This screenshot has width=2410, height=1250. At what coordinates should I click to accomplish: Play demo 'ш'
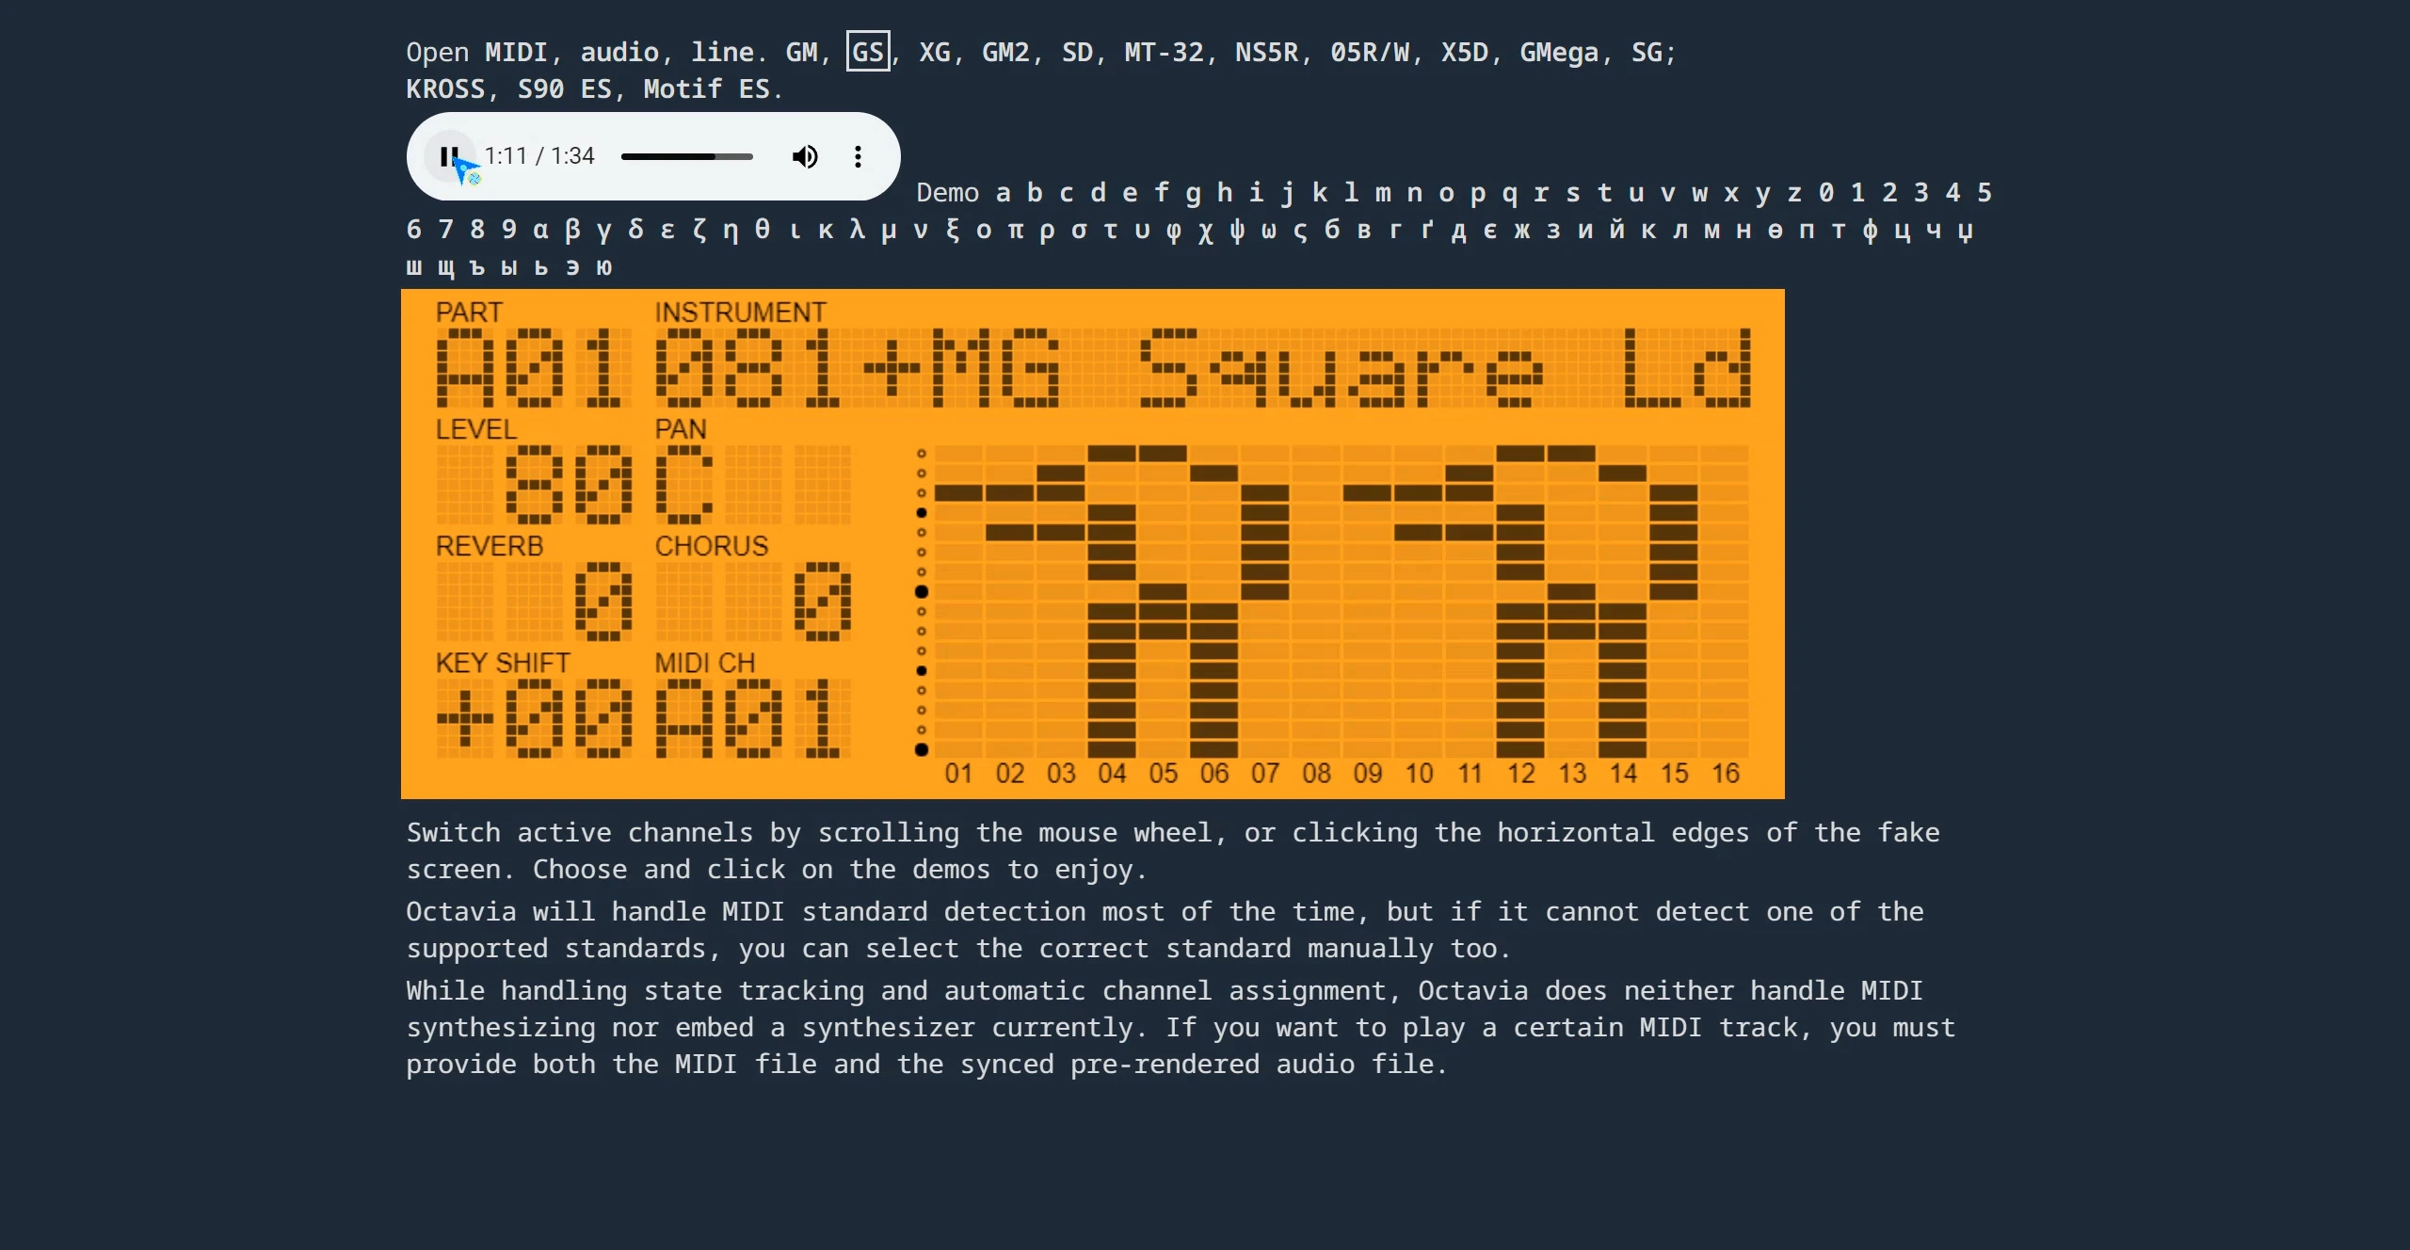414,266
